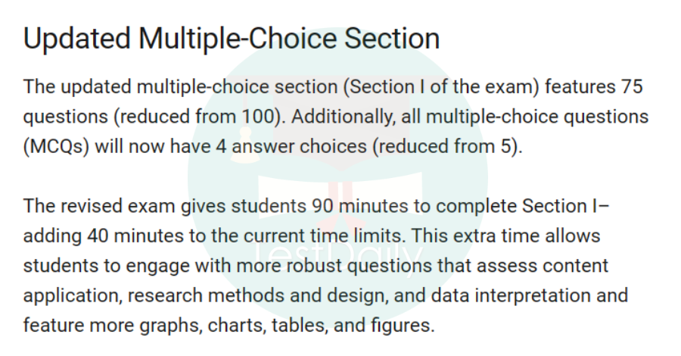
Task: Click the 'data interpretation' phrase
Action: pos(511,295)
